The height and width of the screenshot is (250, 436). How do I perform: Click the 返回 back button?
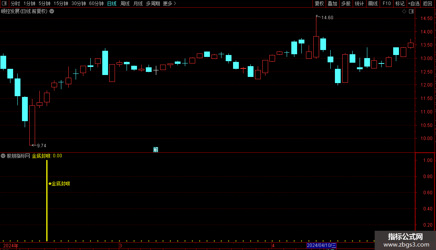[x=428, y=3]
